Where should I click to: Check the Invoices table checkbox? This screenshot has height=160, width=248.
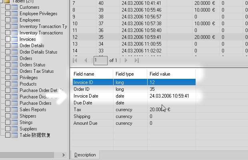pyautogui.click(x=8, y=39)
